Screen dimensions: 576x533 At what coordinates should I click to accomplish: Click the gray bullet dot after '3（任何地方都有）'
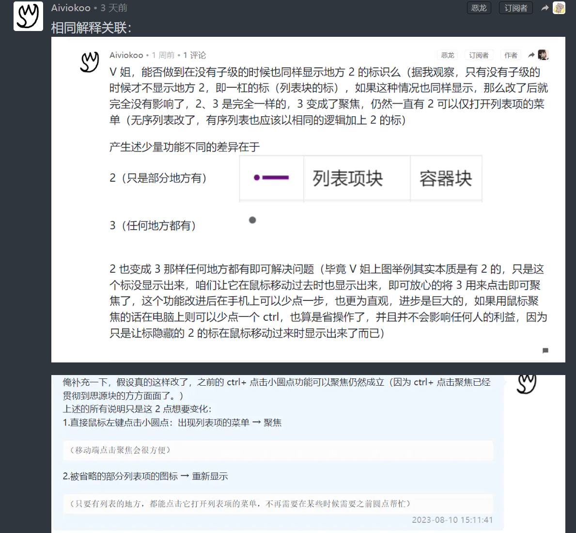click(252, 220)
